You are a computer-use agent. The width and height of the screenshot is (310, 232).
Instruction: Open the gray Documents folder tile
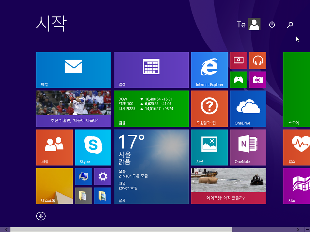point(83,196)
